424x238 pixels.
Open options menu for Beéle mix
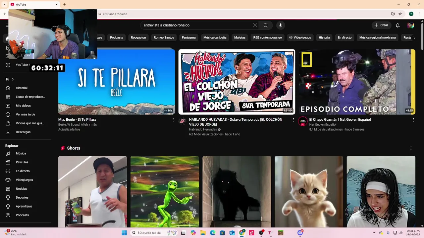click(x=173, y=120)
